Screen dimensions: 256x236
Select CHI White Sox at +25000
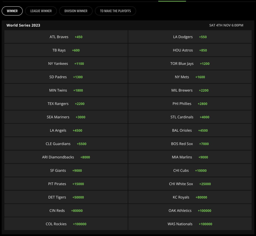190,184
